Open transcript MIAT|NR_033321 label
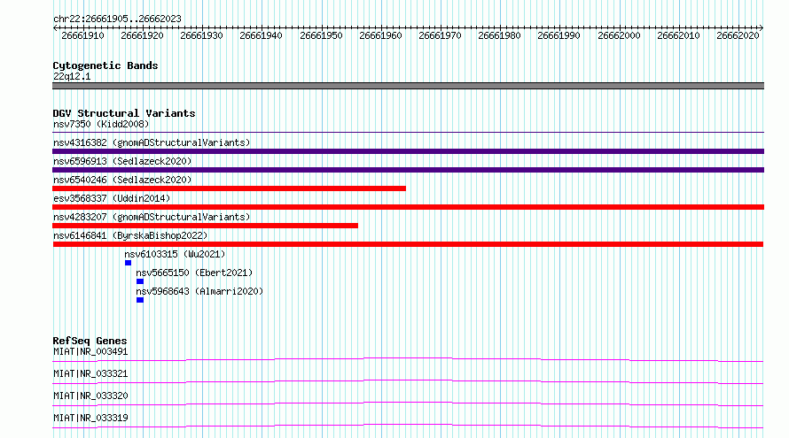 (x=90, y=373)
